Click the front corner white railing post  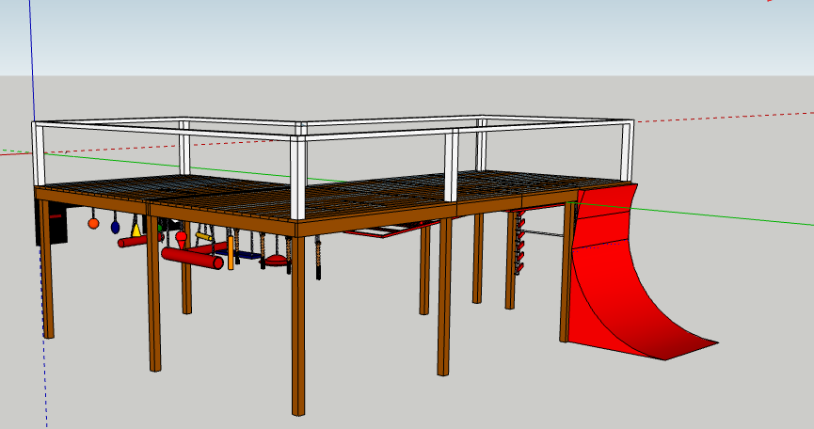(298, 178)
